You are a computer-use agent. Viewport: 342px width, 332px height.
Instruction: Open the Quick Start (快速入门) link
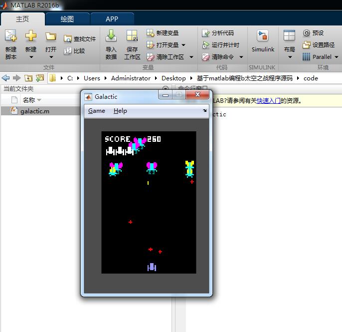(269, 101)
